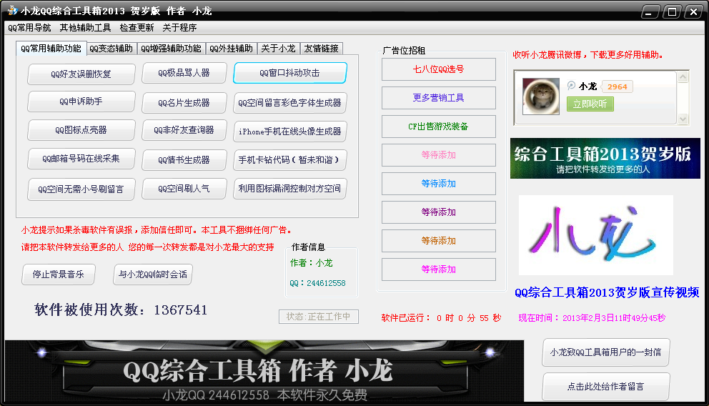The height and width of the screenshot is (406, 709).
Task: Click the app icon in the title bar
Action: pyautogui.click(x=12, y=11)
